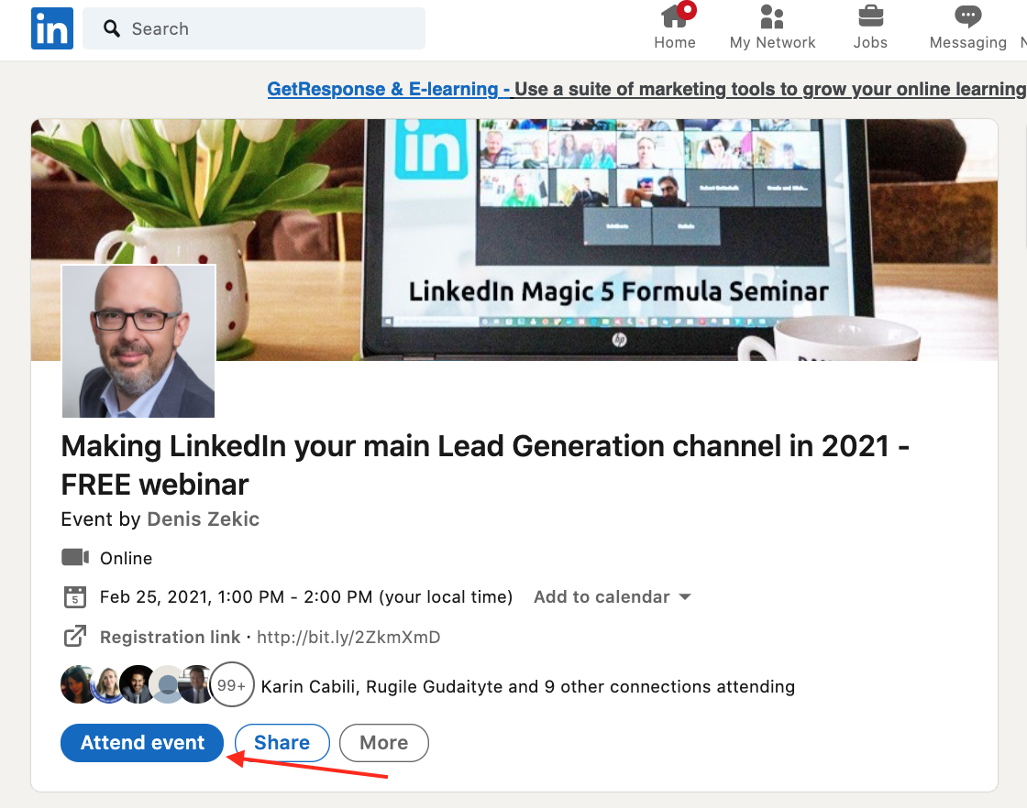Click the event banner image
This screenshot has width=1027, height=808.
(514, 239)
